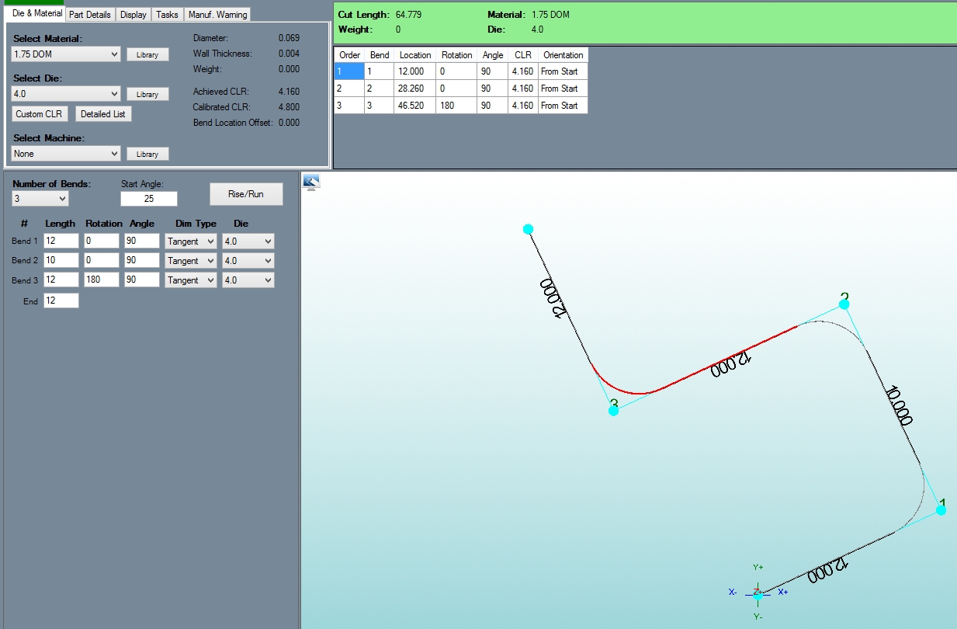This screenshot has width=957, height=629.
Task: Click bend point 2 node in the viewport
Action: (844, 304)
